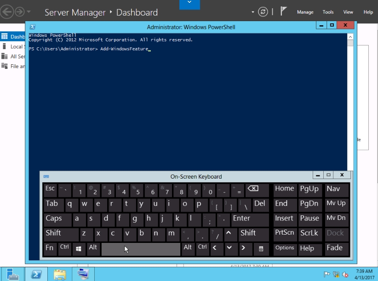Open the Action Center flag in system tray

pos(326,274)
